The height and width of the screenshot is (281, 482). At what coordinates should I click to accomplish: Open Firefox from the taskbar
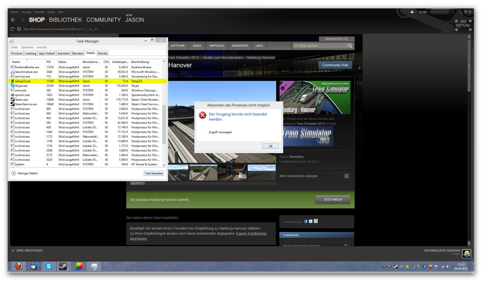tap(19, 266)
